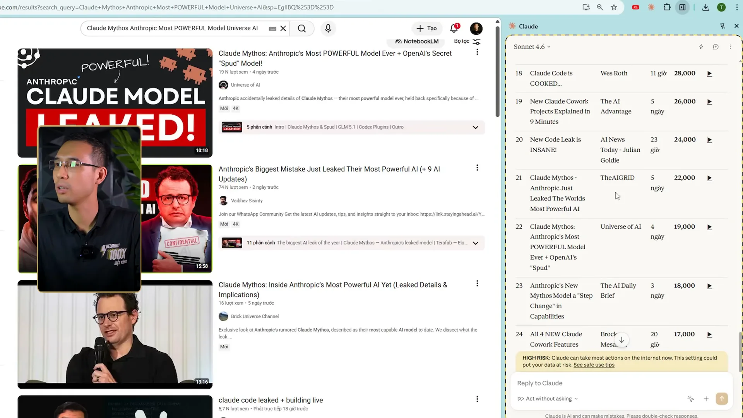This screenshot has width=743, height=418.
Task: Open browser downloads icon
Action: [706, 7]
